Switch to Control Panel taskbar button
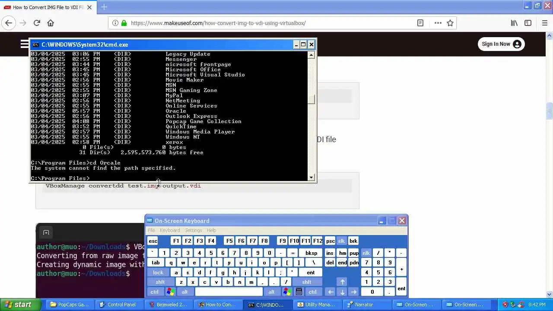This screenshot has height=311, width=553. 119,305
